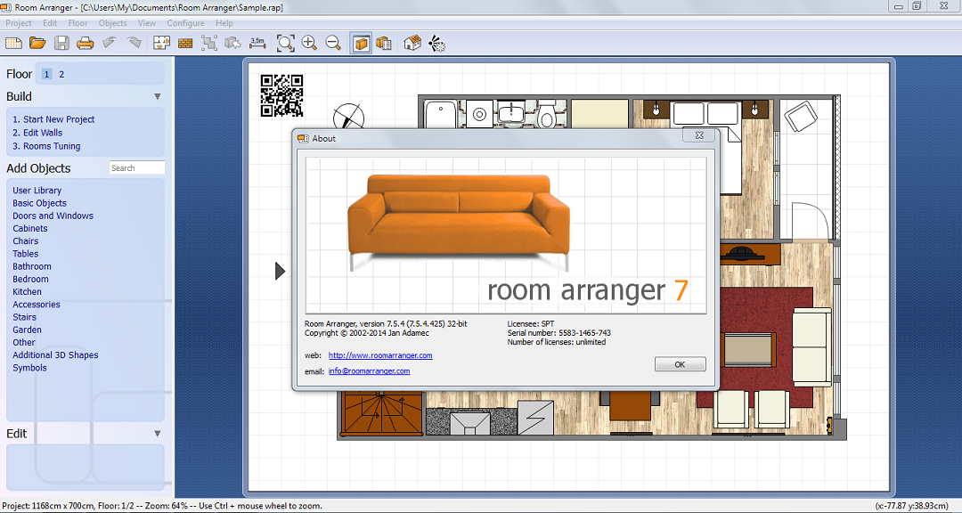962x513 pixels.
Task: Print the plan with the printer icon
Action: click(86, 43)
